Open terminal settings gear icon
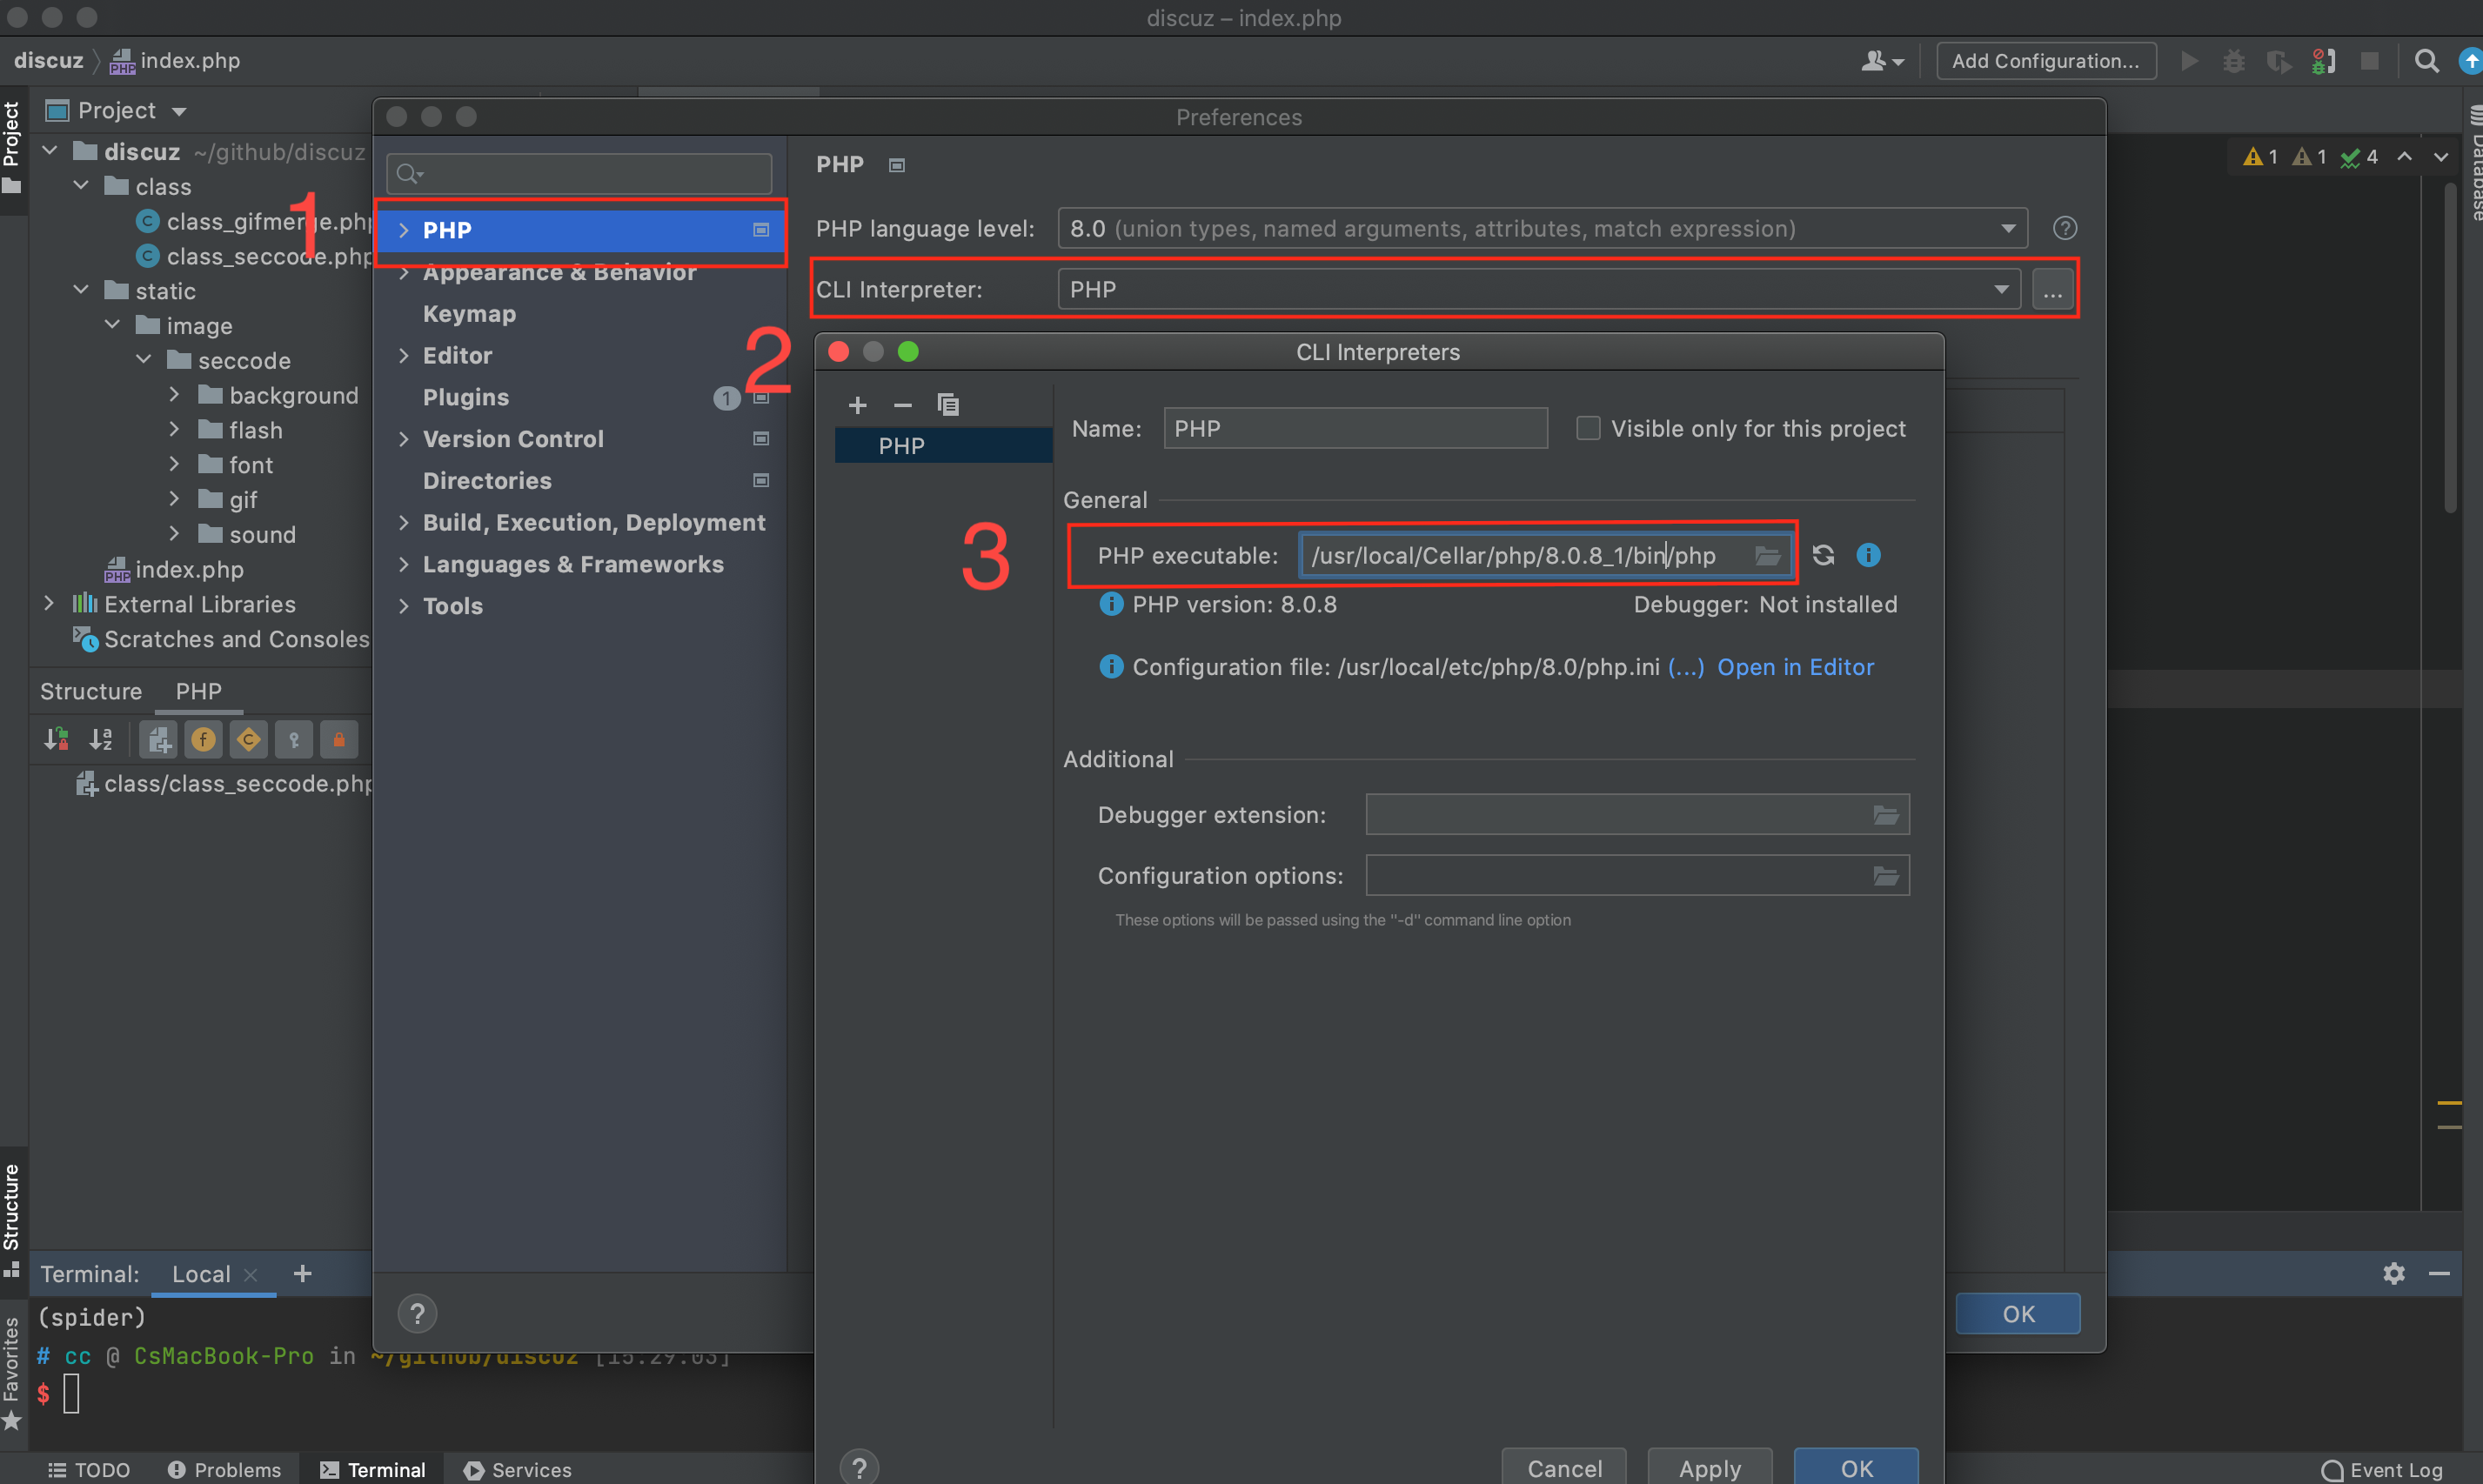The height and width of the screenshot is (1484, 2483). [2393, 1273]
